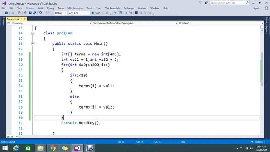Open the Tools menu
270x152 pixels.
coord(89,8)
